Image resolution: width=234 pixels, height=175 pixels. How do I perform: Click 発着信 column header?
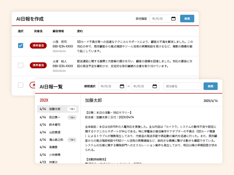point(38,31)
